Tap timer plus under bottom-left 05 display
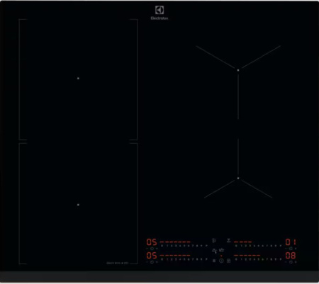The image size is (319, 284). [x=157, y=262]
